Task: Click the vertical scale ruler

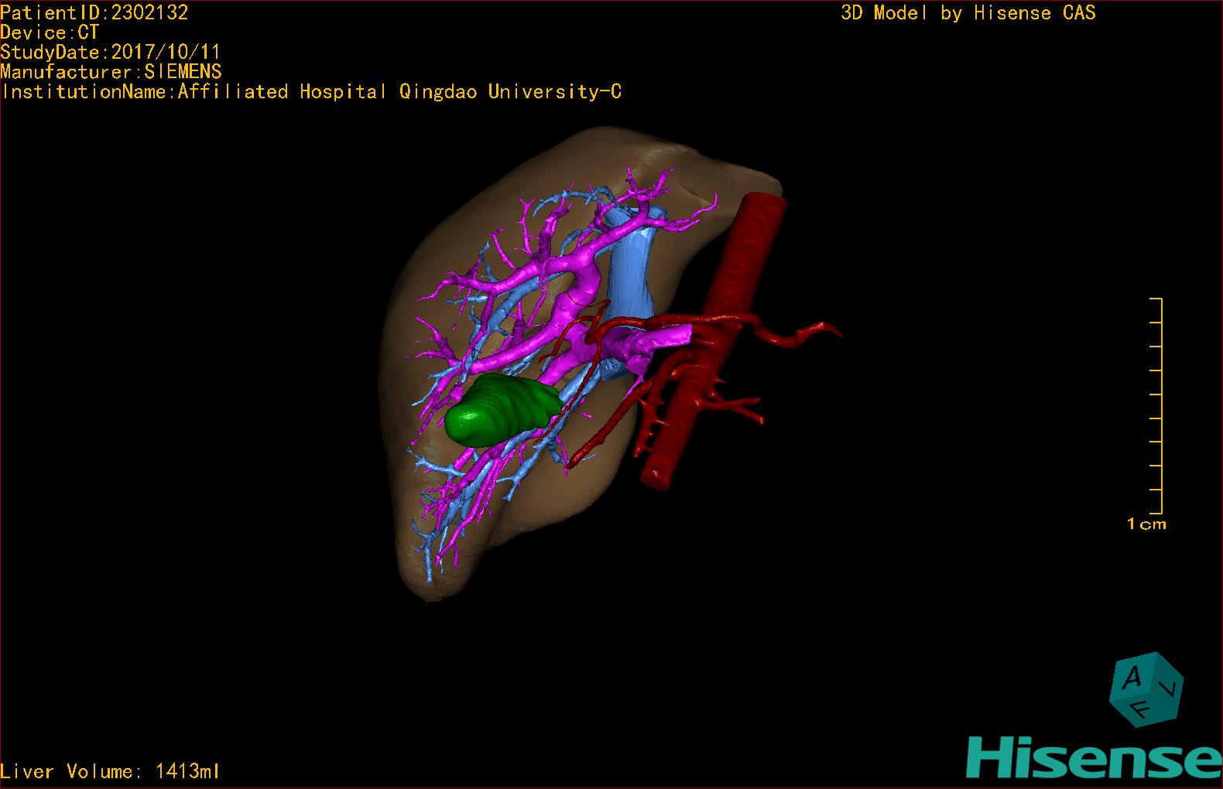Action: [x=1156, y=406]
